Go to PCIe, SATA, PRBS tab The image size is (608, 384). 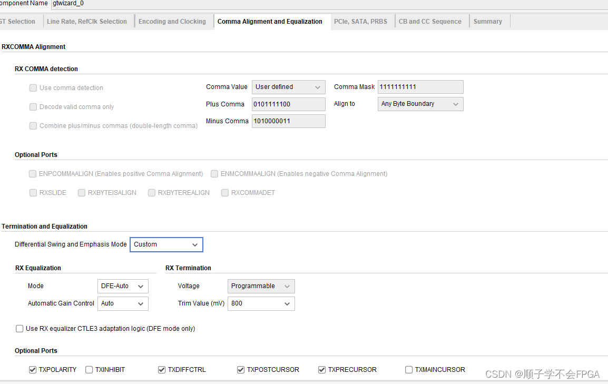click(x=360, y=21)
